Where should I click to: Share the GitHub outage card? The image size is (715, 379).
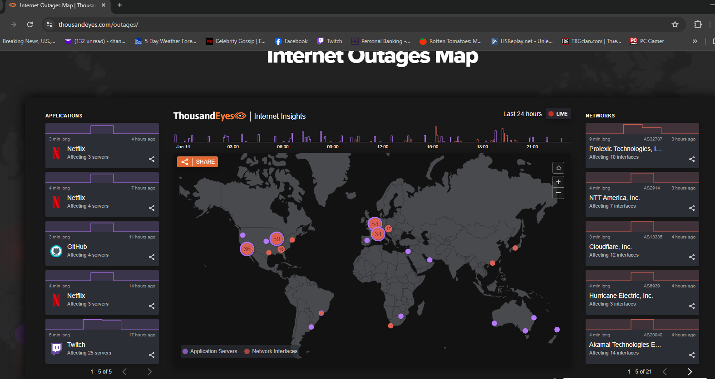click(x=152, y=257)
